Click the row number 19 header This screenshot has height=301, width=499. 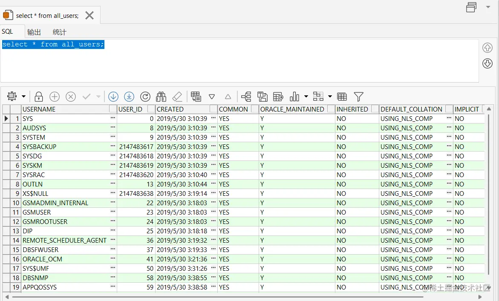(x=16, y=287)
